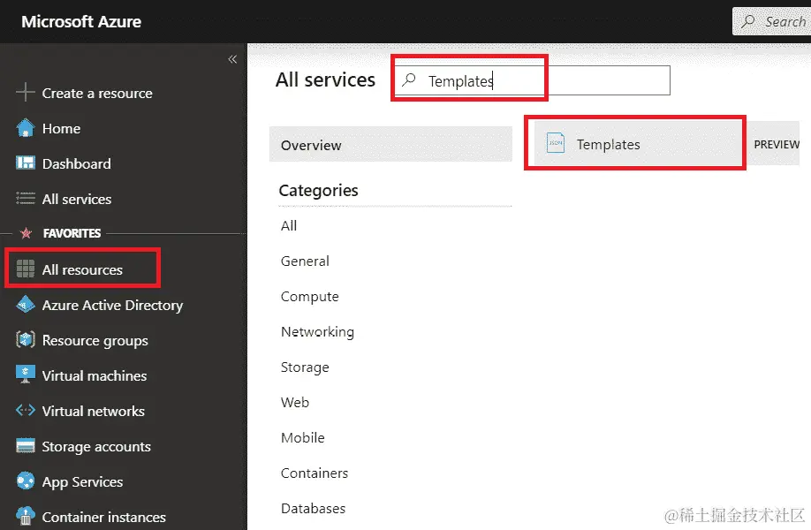Click the Categories heading

[x=319, y=190]
